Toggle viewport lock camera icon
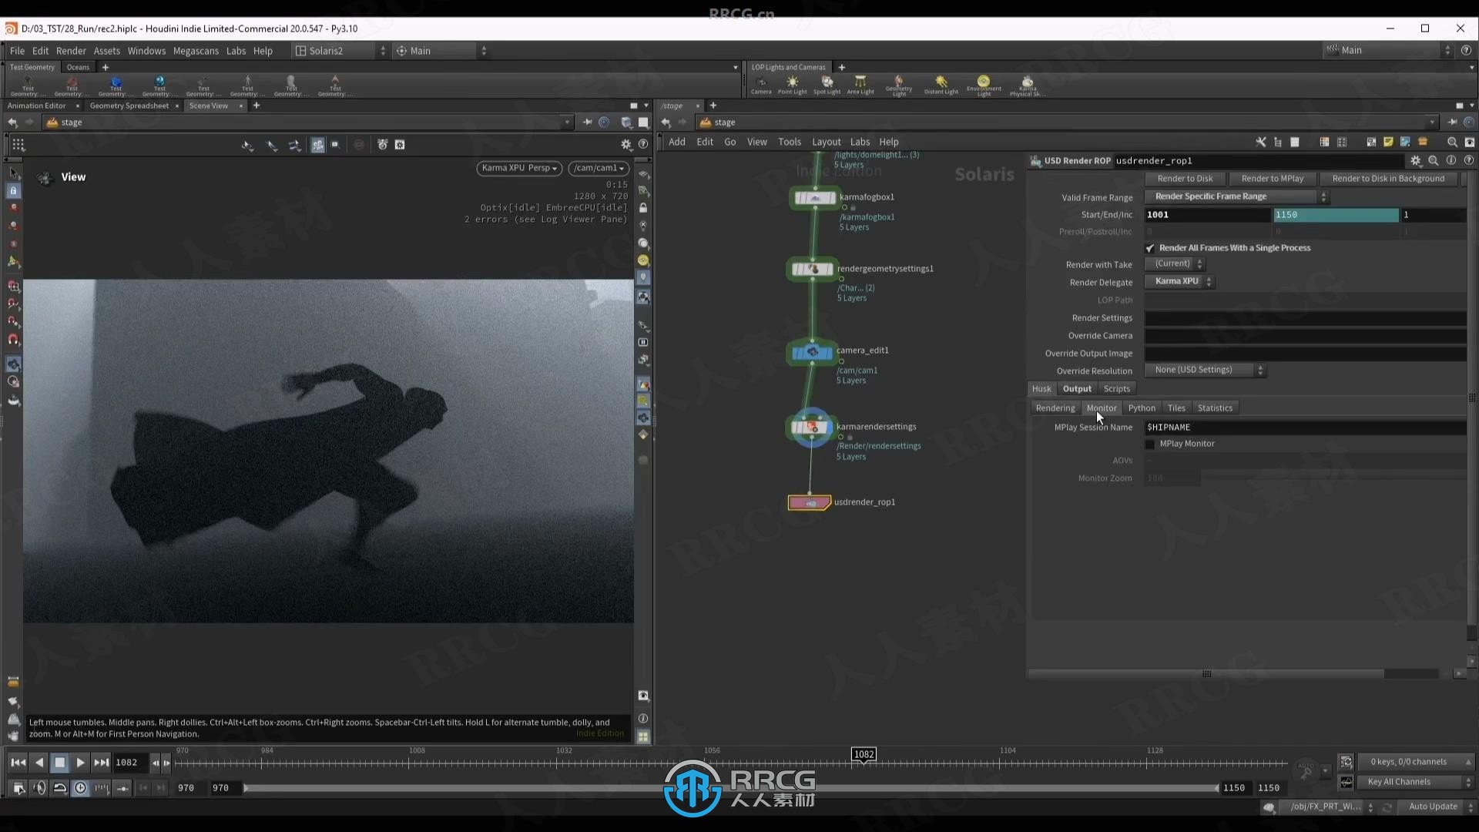This screenshot has height=832, width=1479. [643, 208]
